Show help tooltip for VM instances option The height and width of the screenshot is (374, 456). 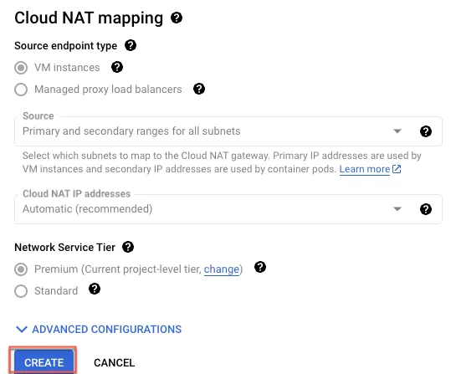[x=117, y=67]
